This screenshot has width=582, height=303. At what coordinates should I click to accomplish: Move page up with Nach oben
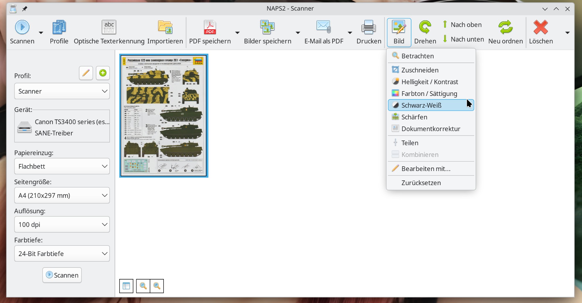[463, 25]
